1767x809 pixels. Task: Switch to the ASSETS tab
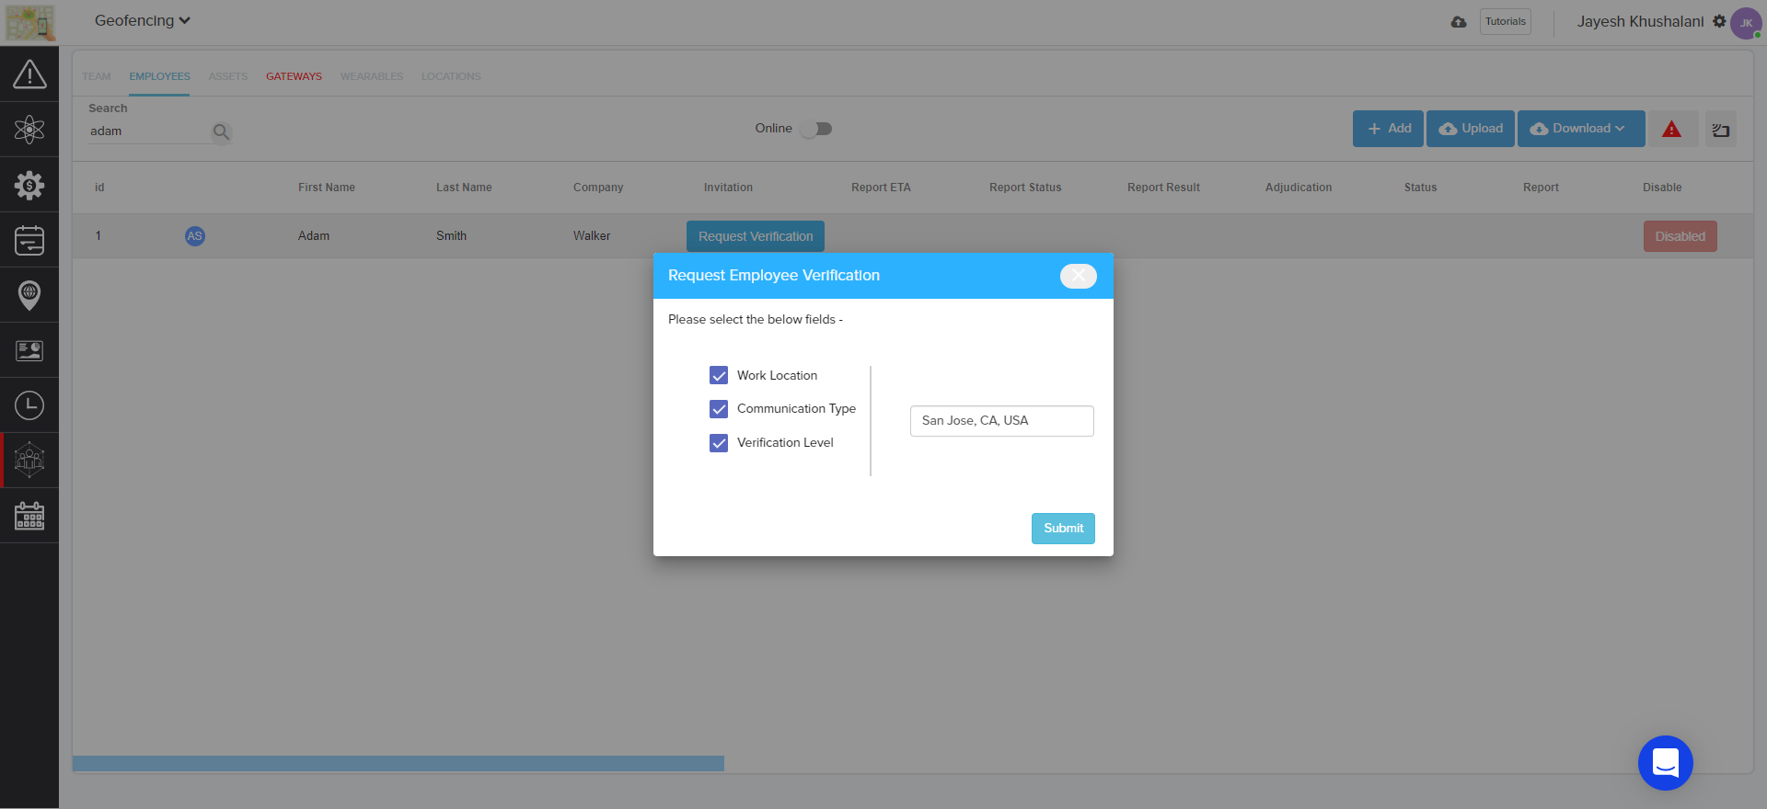tap(228, 76)
